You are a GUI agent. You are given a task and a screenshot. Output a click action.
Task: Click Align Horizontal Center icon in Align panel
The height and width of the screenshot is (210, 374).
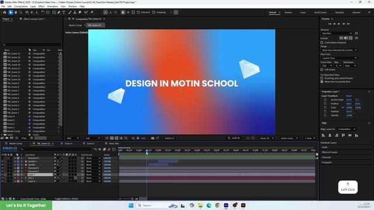(x=330, y=135)
